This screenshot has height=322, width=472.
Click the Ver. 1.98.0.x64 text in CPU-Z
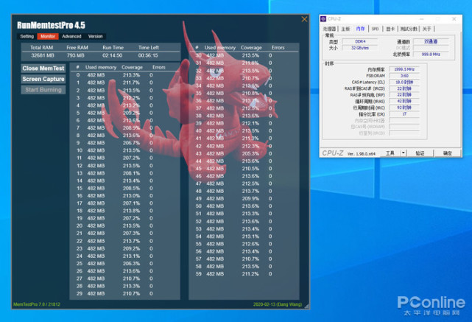pyautogui.click(x=362, y=153)
